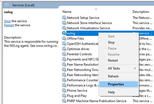The width and height of the screenshot is (154, 104).
Task: Click the Phone Service gear icon
Action: (64, 91)
